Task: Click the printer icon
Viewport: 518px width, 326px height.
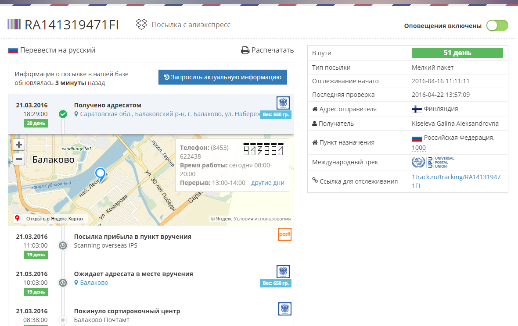Action: (x=245, y=50)
